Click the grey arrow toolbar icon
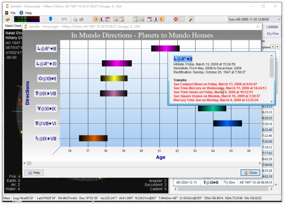This screenshot has height=204, width=284. [x=182, y=19]
